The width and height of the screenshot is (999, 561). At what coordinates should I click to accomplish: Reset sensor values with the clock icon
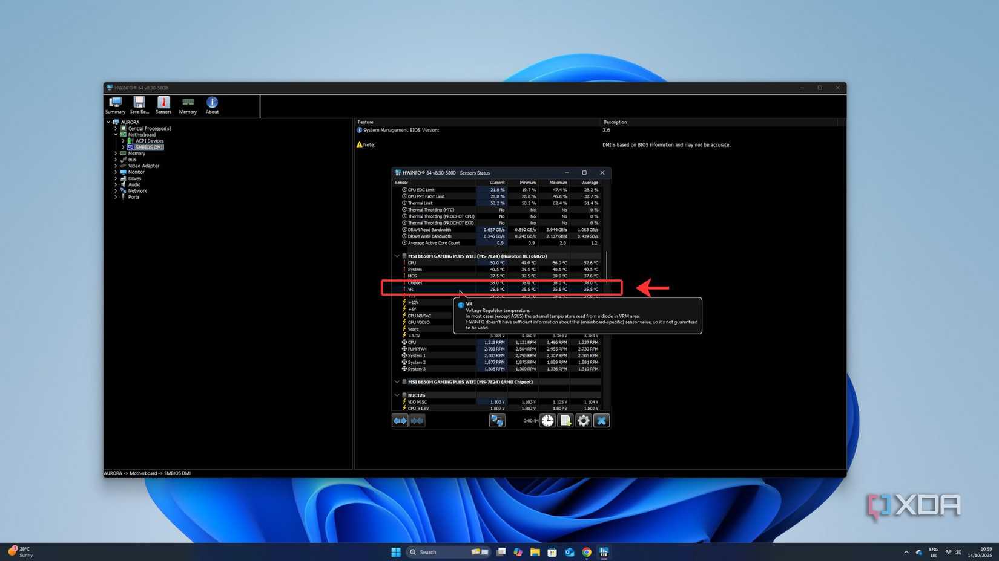[x=547, y=421]
